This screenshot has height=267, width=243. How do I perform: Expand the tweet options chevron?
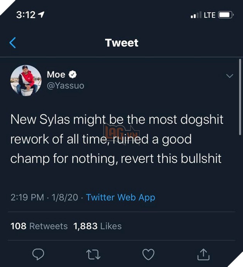point(229,76)
